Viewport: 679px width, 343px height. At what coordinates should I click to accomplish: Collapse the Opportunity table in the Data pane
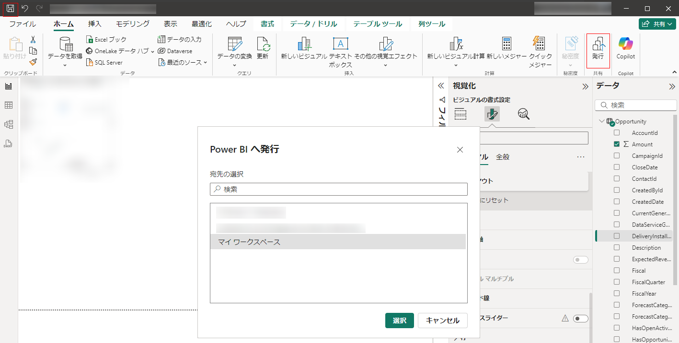(x=600, y=121)
